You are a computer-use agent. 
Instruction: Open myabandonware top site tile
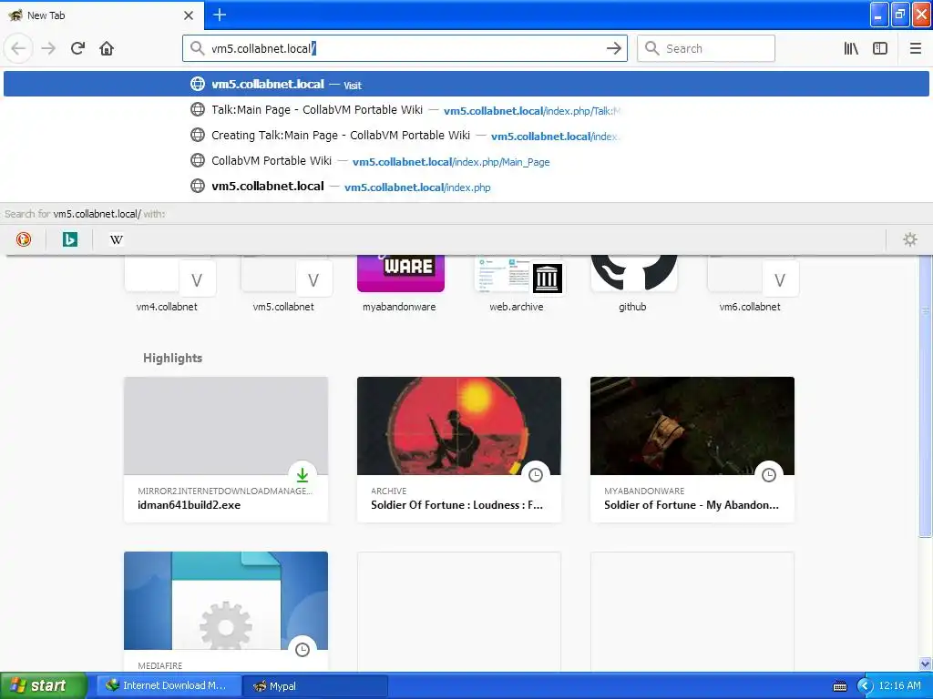pos(400,284)
